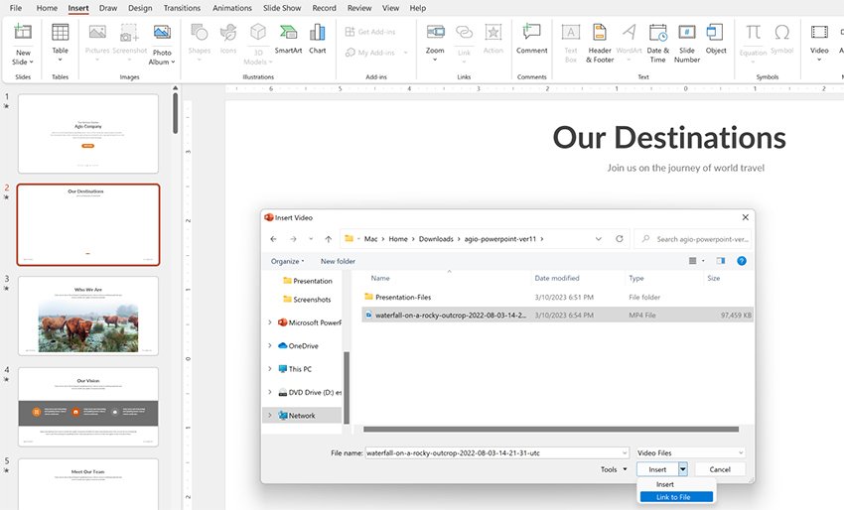Open the Zoom tool in the ribbon
Screen dimensions: 844x510
[x=435, y=42]
